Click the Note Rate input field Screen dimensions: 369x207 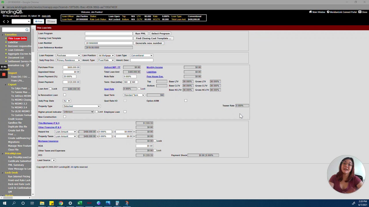[129, 76]
